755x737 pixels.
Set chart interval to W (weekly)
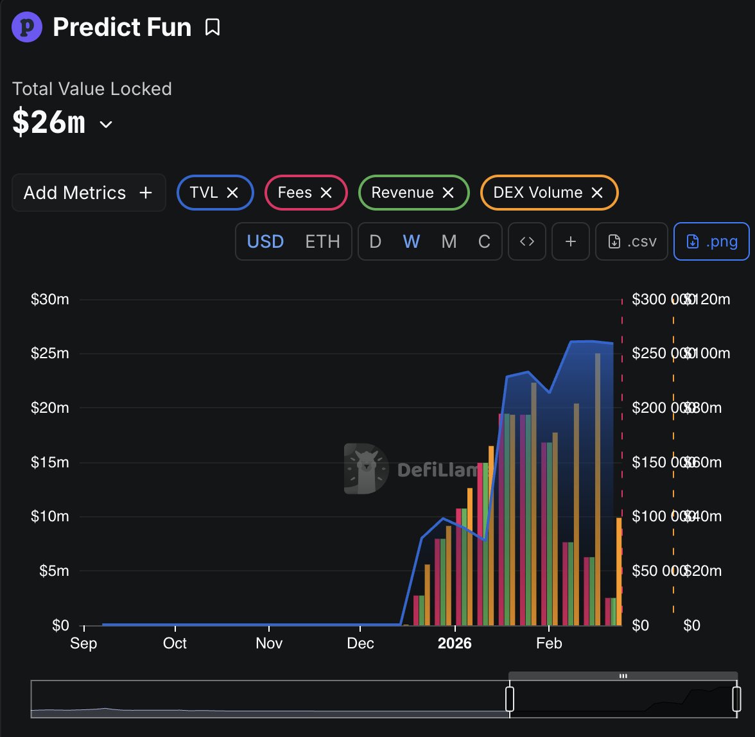(x=411, y=241)
